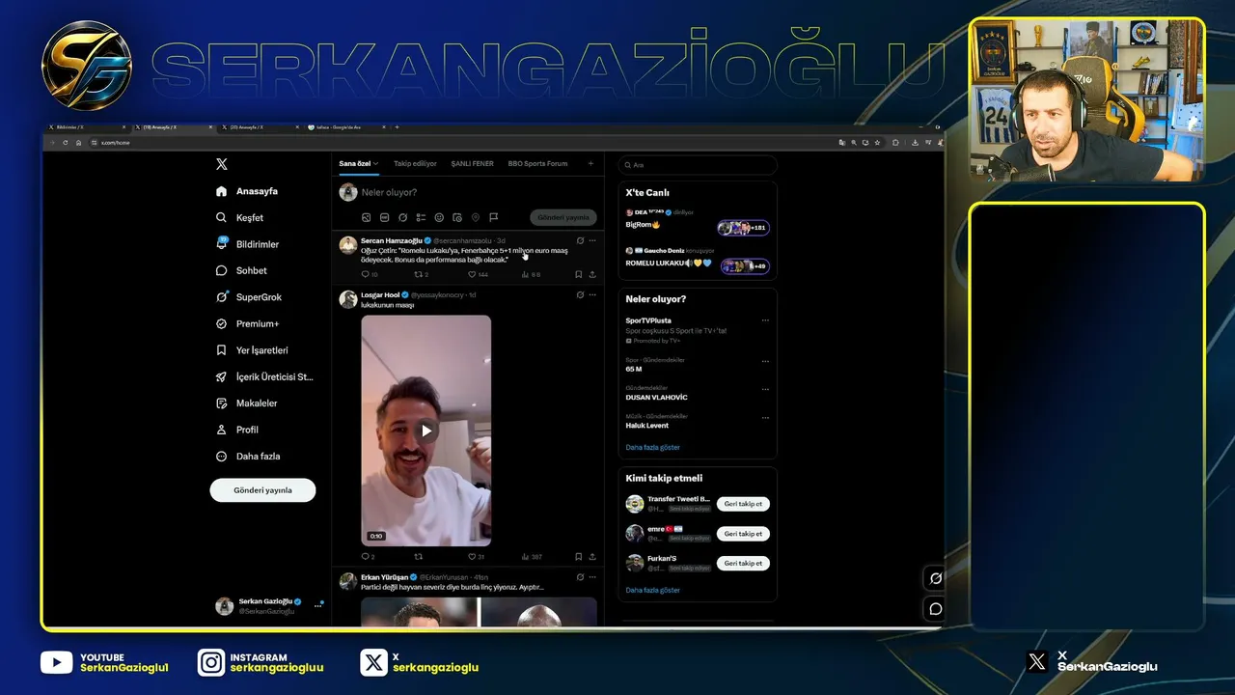Open Premium+ from sidebar
This screenshot has height=695, width=1235.
click(x=247, y=324)
